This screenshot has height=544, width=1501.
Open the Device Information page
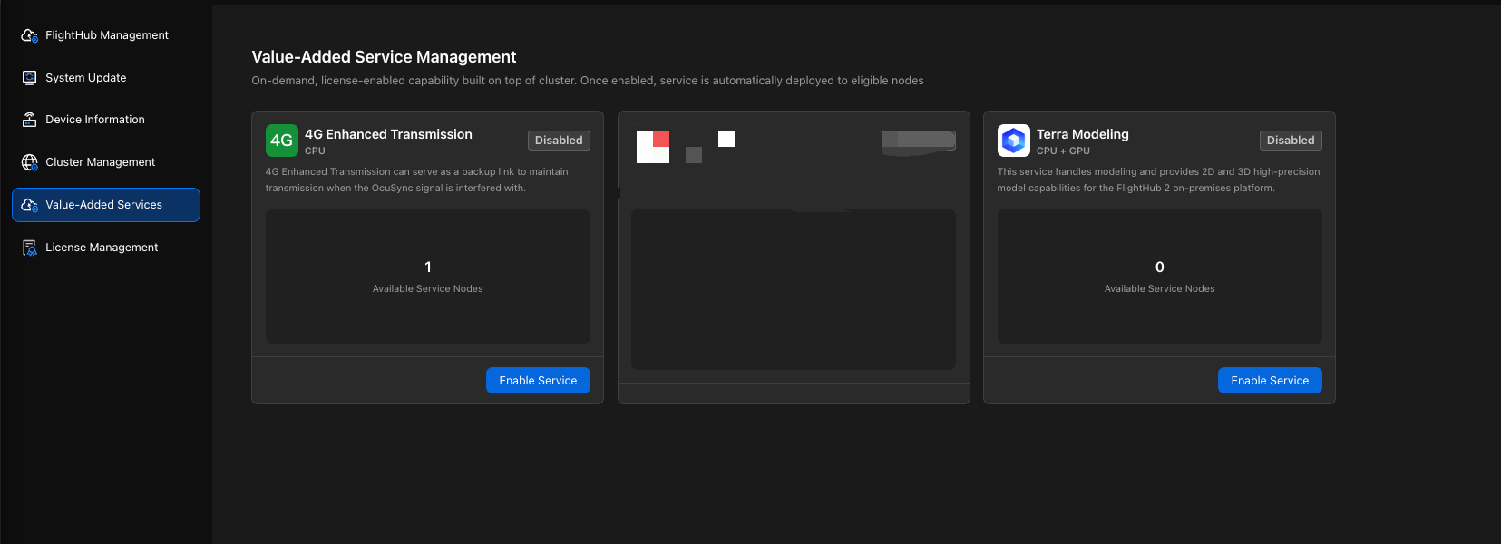coord(106,120)
